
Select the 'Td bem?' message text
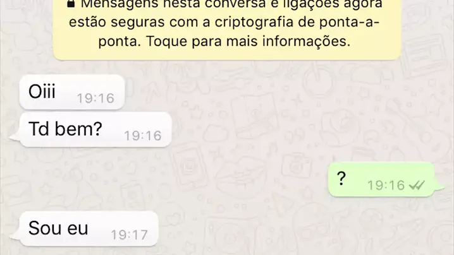[x=65, y=129]
